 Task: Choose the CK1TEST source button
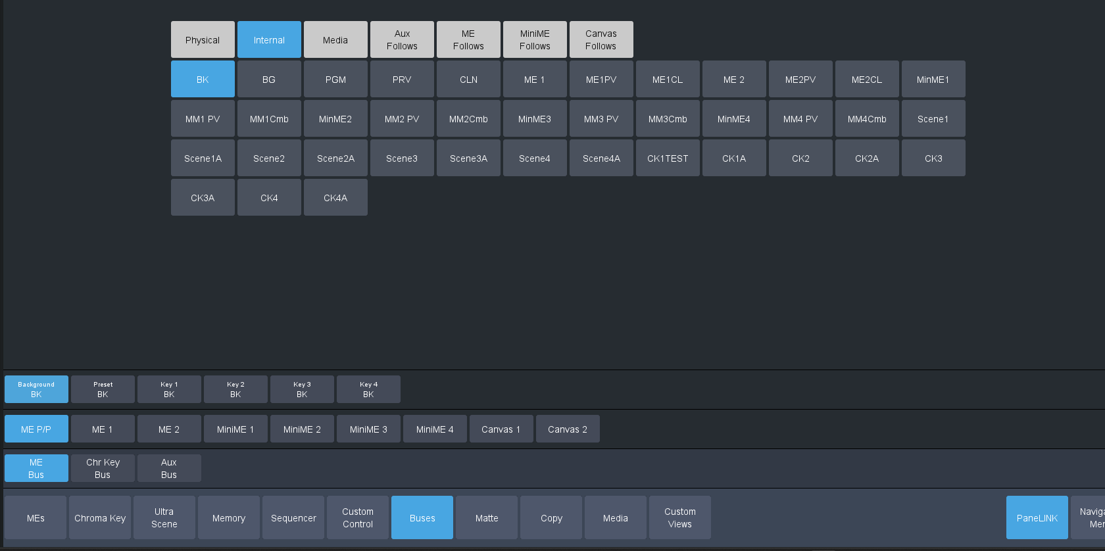[x=668, y=158]
